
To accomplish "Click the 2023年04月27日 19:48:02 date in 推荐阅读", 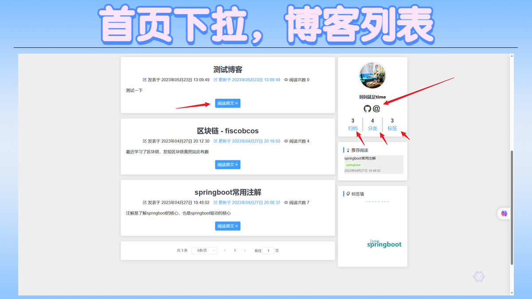I will pyautogui.click(x=362, y=171).
